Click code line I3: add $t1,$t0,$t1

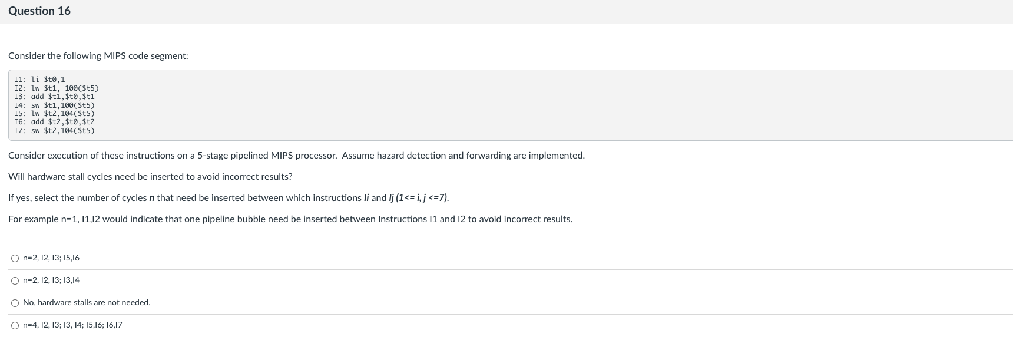(54, 96)
